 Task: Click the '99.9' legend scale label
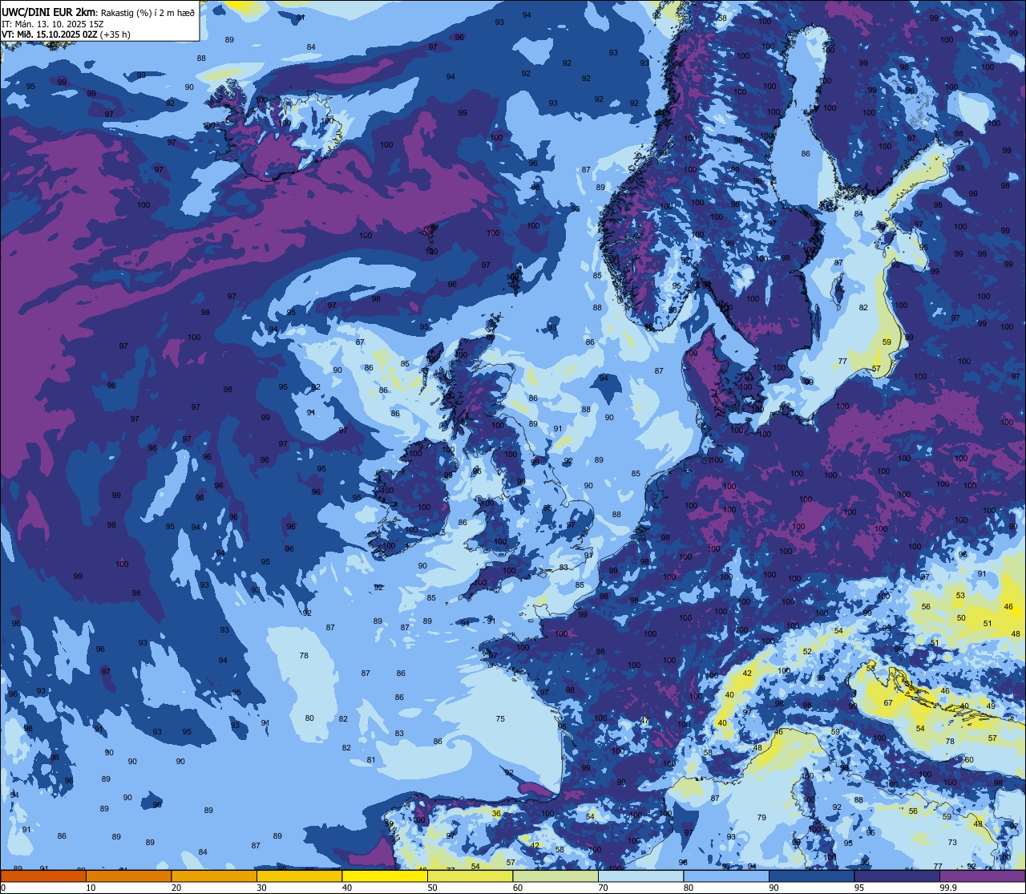click(948, 888)
